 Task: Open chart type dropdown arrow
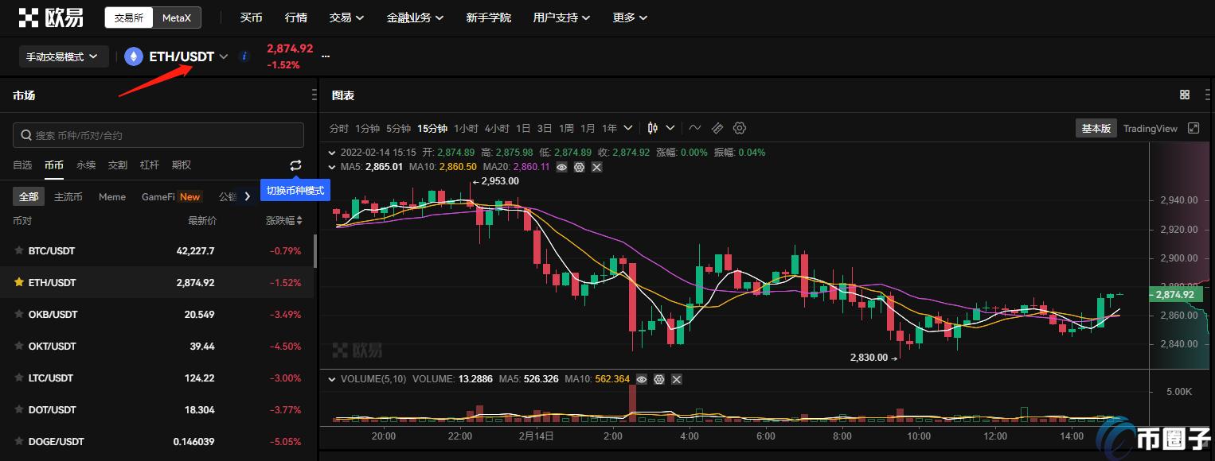(x=670, y=128)
